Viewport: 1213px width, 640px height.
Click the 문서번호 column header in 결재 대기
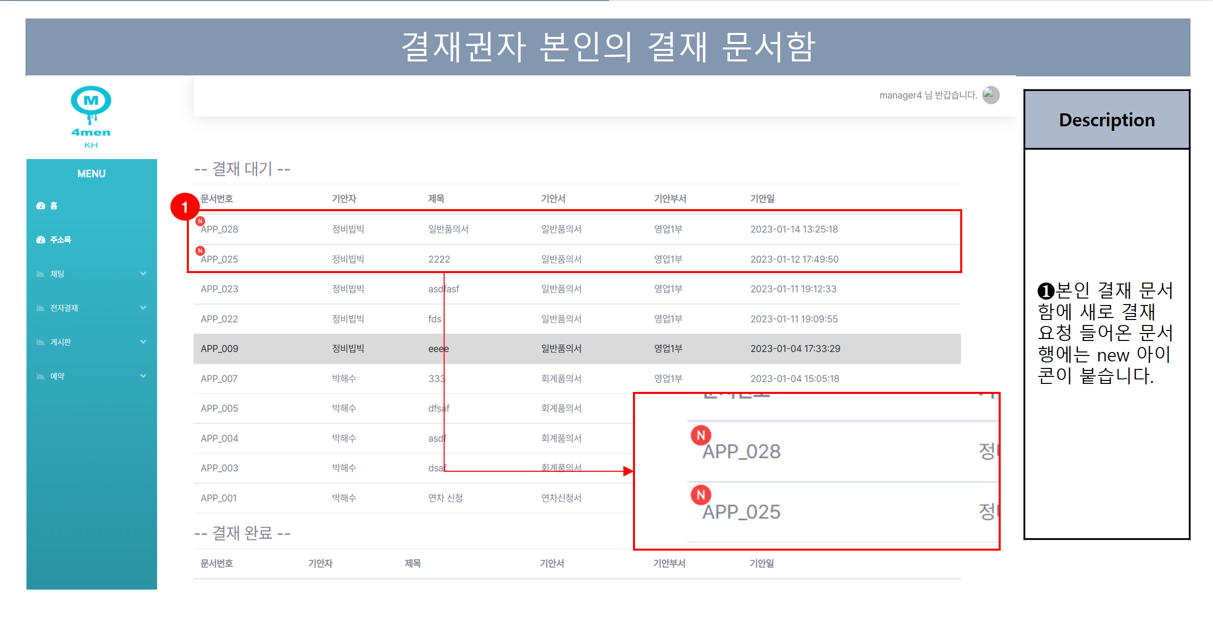216,199
